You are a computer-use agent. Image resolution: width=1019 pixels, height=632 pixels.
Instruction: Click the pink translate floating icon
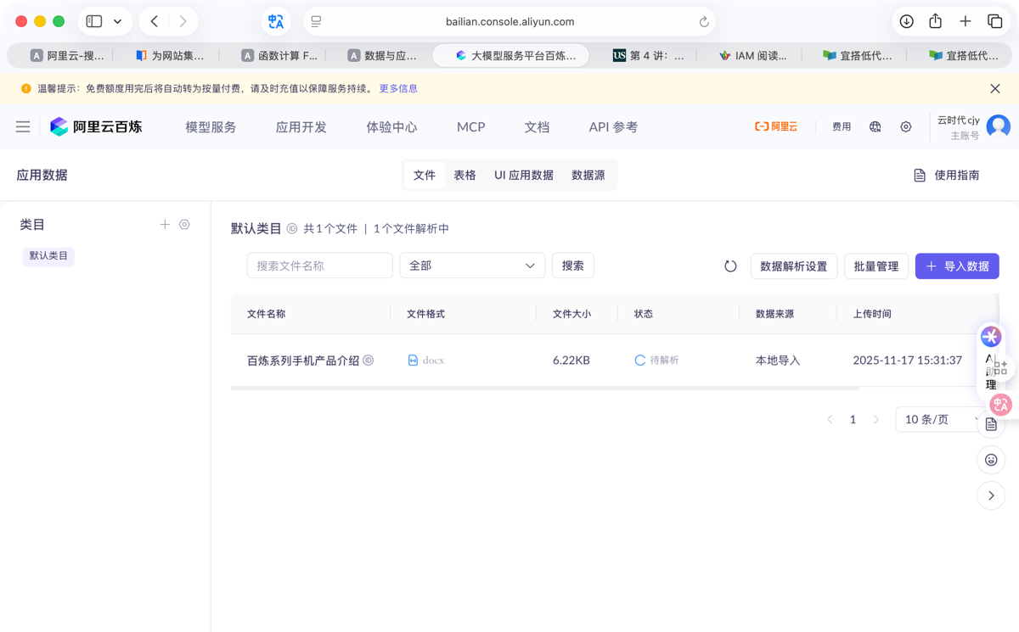tap(1000, 405)
